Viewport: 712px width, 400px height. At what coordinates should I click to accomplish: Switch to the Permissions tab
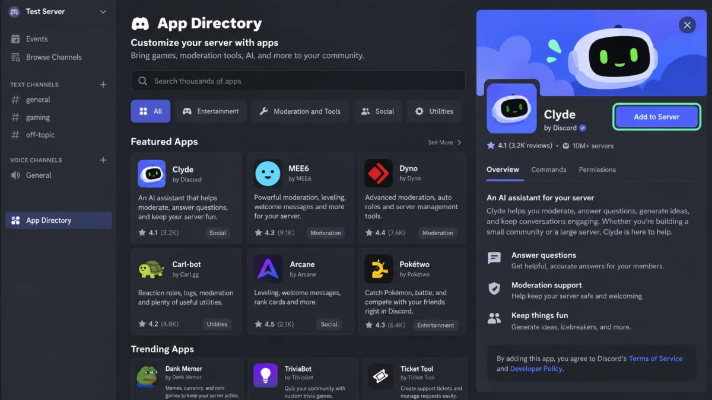(597, 169)
